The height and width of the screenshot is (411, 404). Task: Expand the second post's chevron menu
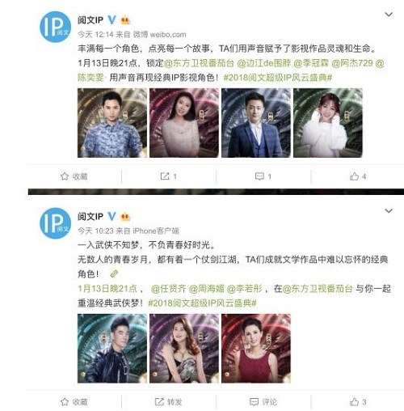coord(389,210)
